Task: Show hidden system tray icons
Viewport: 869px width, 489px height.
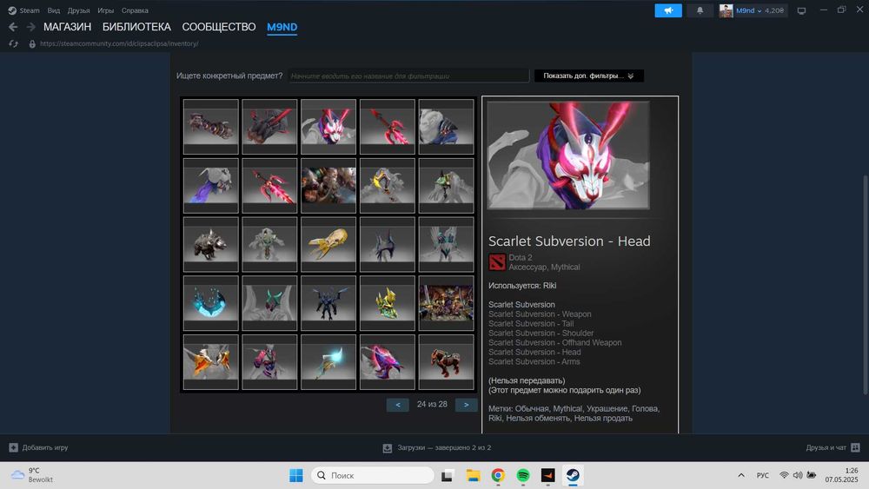Action: pos(741,475)
